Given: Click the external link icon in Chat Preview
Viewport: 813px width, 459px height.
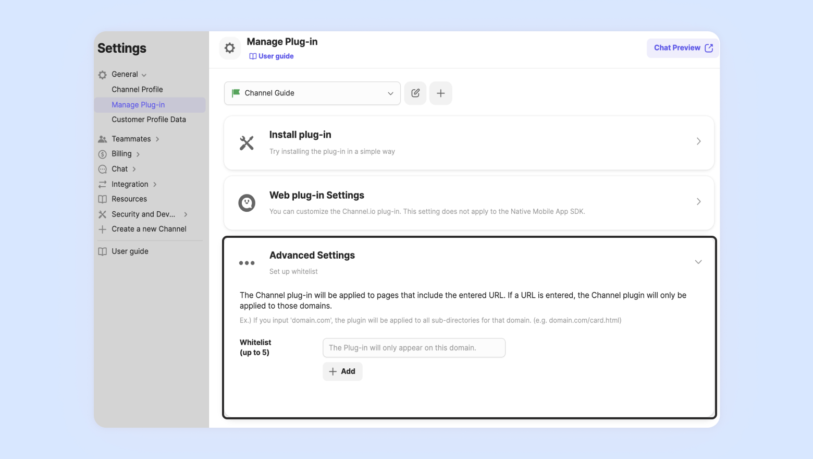Looking at the screenshot, I should click(x=709, y=48).
